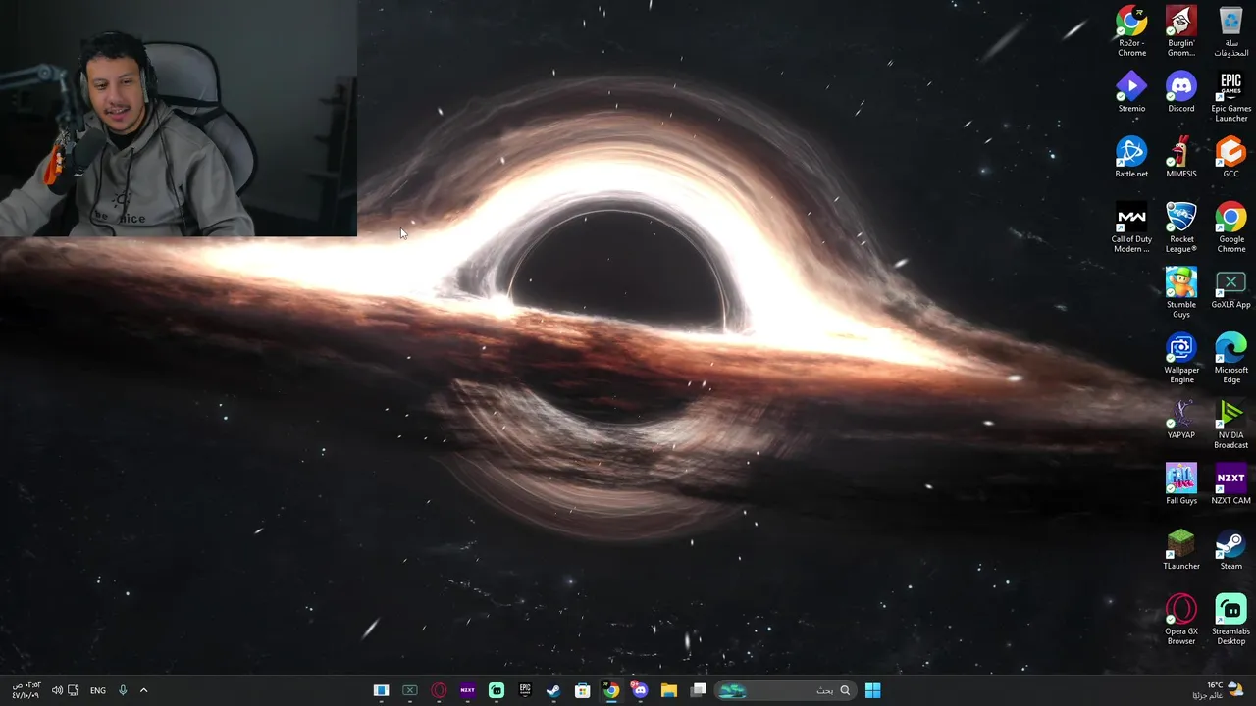Open Steam from the taskbar
The height and width of the screenshot is (706, 1256).
click(x=553, y=690)
